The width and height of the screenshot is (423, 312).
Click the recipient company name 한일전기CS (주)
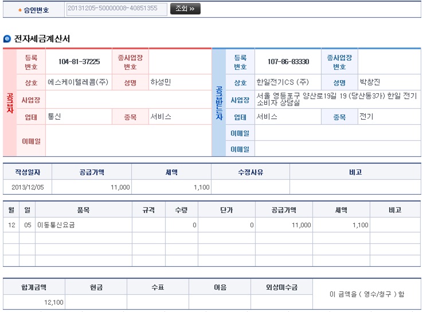283,82
